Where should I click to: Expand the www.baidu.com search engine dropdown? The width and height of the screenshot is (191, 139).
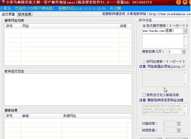pyautogui.click(x=185, y=31)
